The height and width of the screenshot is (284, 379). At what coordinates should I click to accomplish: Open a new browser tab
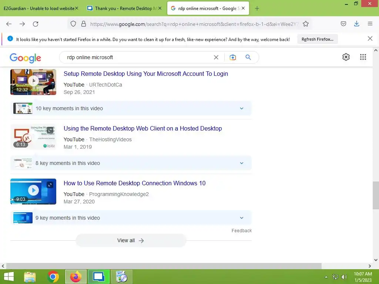(257, 9)
